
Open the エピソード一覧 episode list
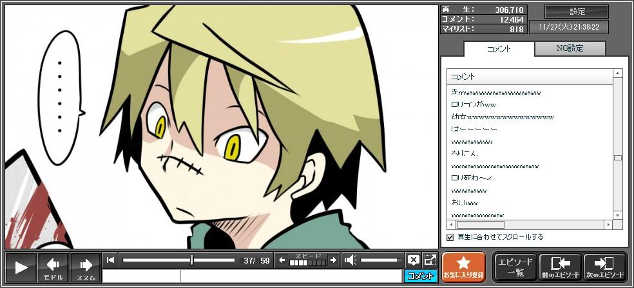coord(515,267)
